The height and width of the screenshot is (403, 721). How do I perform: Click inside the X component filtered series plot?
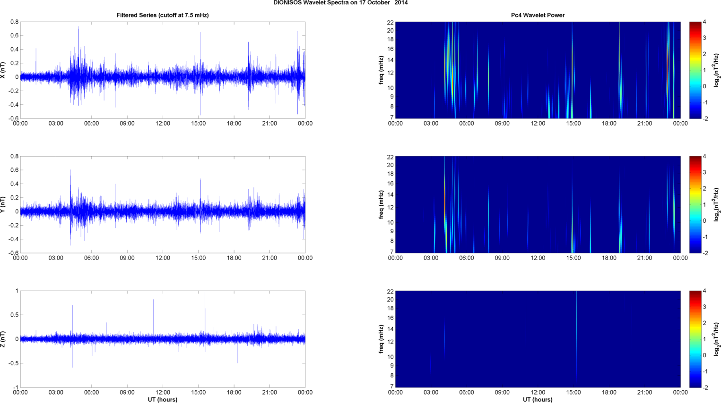click(163, 70)
